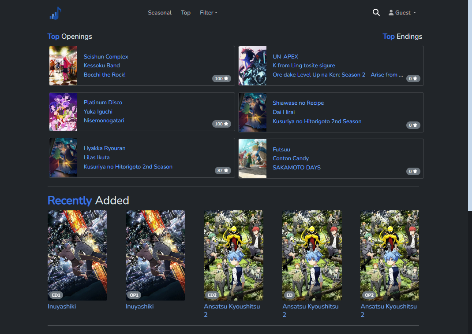
Task: Click Ansatsu Kyoushitsu 2 title under OP2 poster
Action: tap(389, 311)
